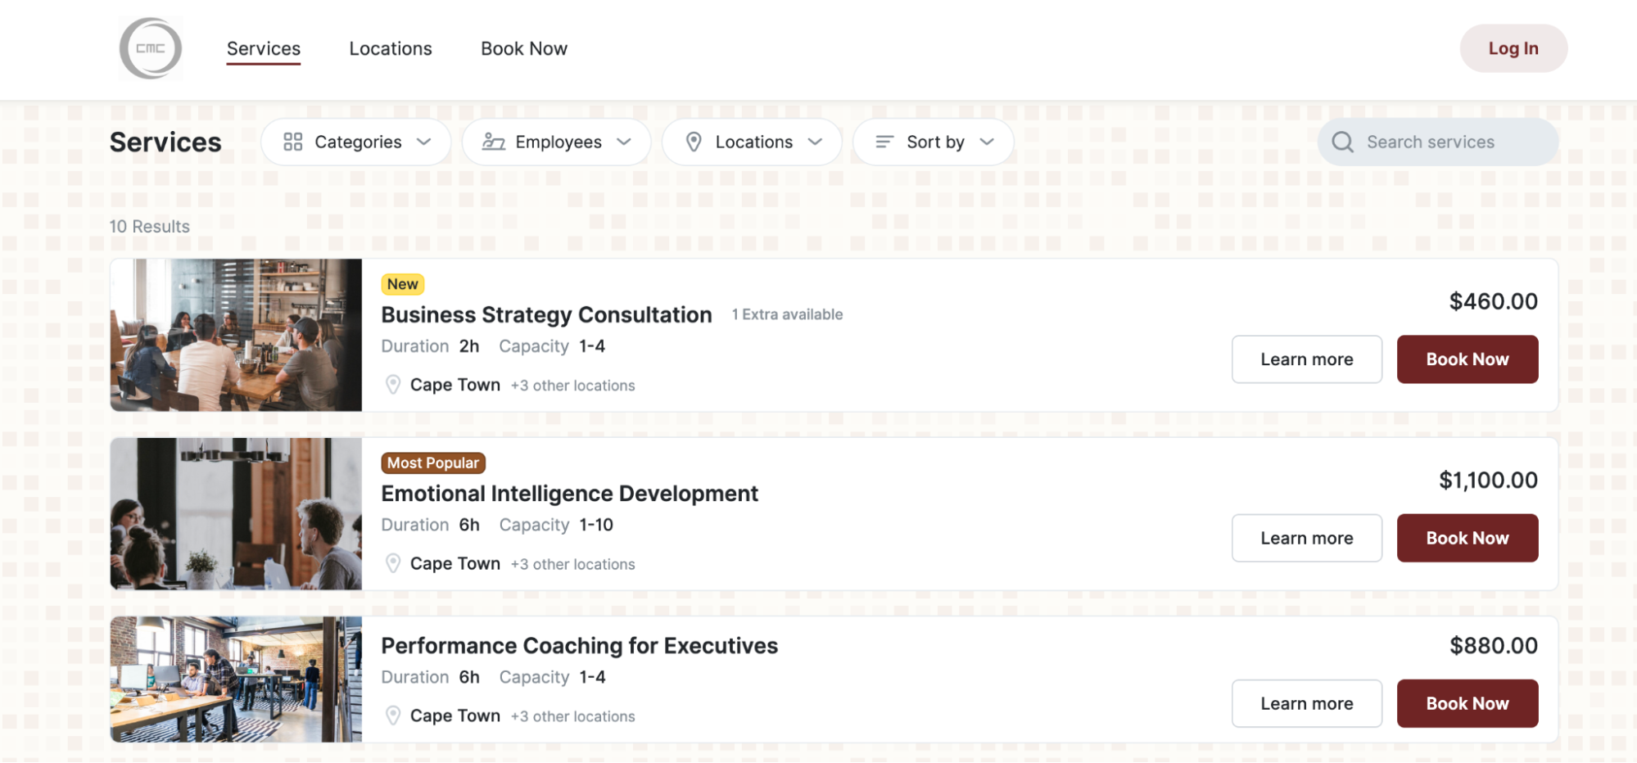
Task: Expand the Categories filter chevron
Action: tap(423, 142)
